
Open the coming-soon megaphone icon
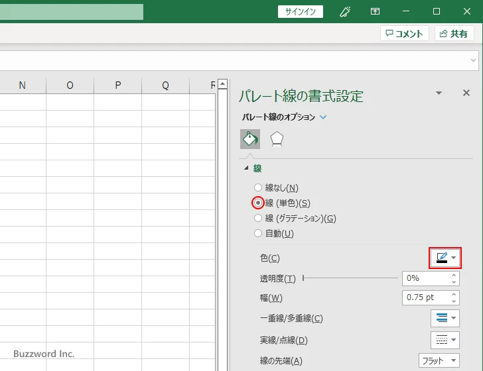tap(345, 12)
